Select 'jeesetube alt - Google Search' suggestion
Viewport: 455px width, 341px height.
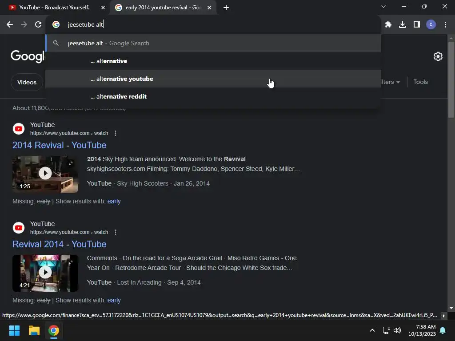coord(213,43)
